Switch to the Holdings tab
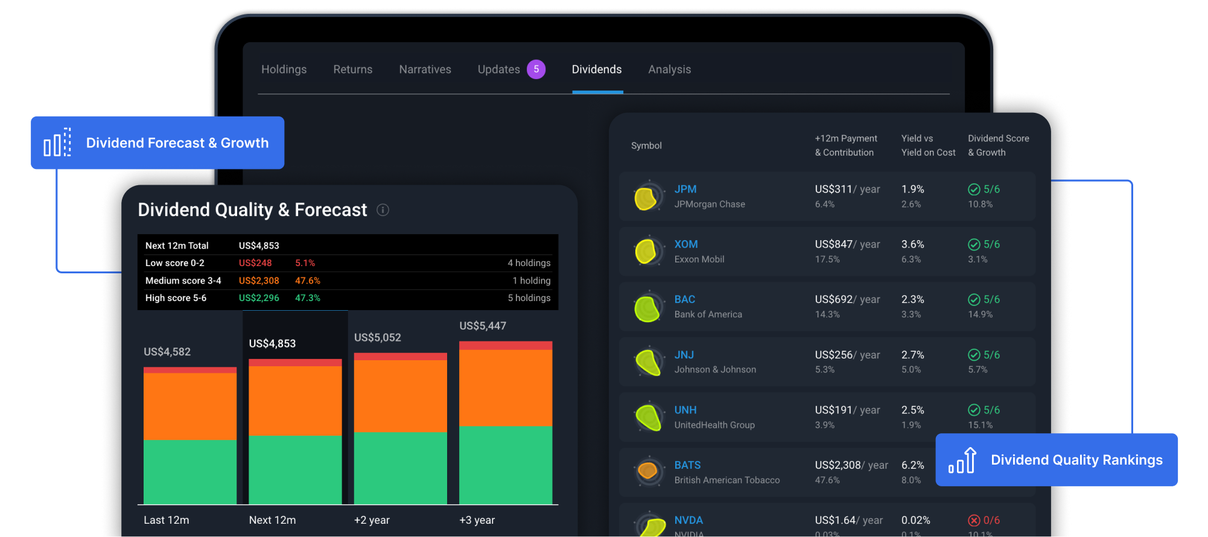 [284, 69]
